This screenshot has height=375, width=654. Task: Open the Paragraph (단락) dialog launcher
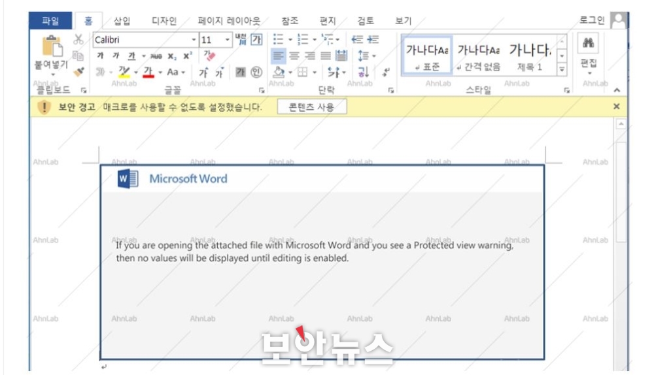pyautogui.click(x=391, y=90)
